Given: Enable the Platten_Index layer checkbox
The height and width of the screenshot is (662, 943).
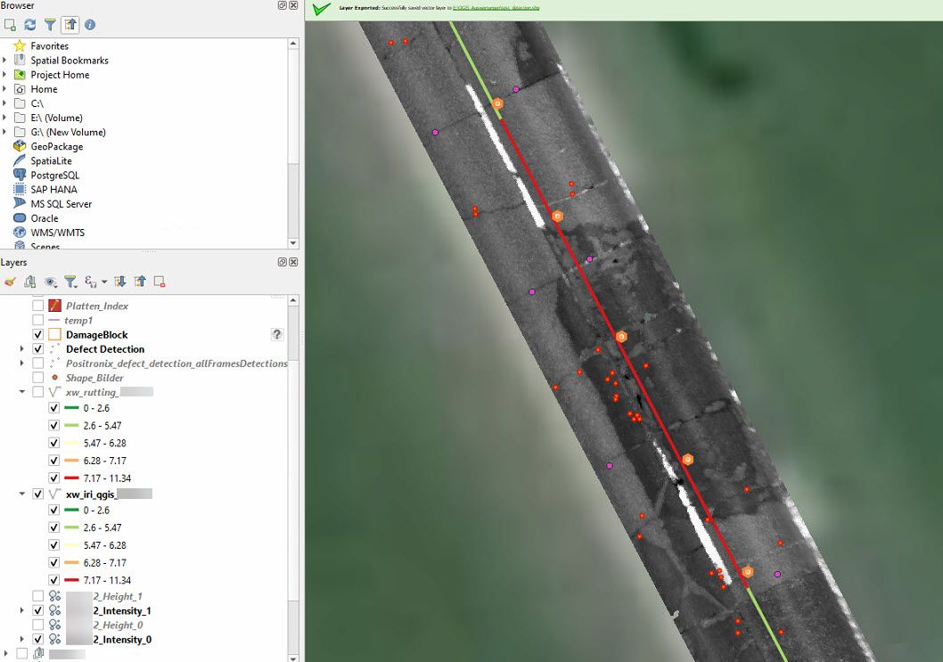Looking at the screenshot, I should [x=38, y=306].
